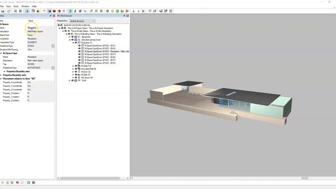Toggle visibility eye of RF - Roof
Screen dimensions: 336x189
[x=72, y=80]
